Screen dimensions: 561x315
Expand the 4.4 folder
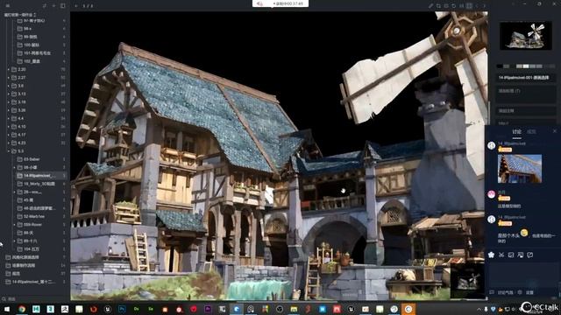point(9,118)
